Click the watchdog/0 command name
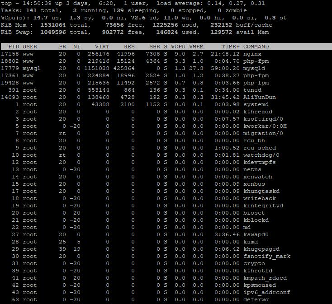Image resolution: width=332 pixels, height=304 pixels. [261, 155]
